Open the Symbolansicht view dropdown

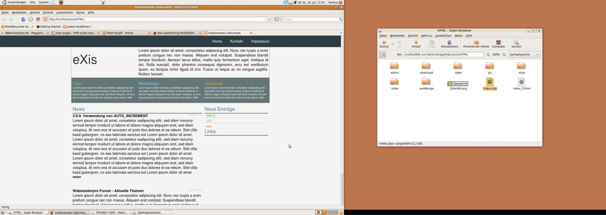point(524,55)
